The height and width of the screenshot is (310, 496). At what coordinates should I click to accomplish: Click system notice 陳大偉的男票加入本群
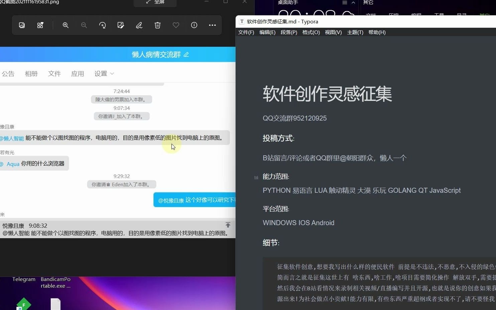tap(121, 100)
